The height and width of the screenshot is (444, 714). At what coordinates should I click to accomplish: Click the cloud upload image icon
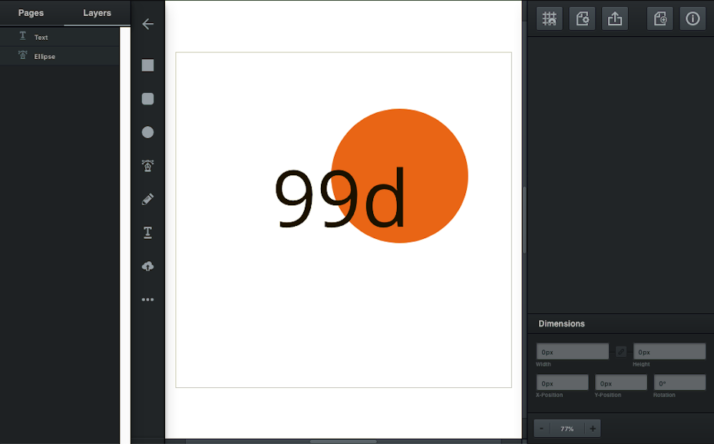(x=147, y=266)
